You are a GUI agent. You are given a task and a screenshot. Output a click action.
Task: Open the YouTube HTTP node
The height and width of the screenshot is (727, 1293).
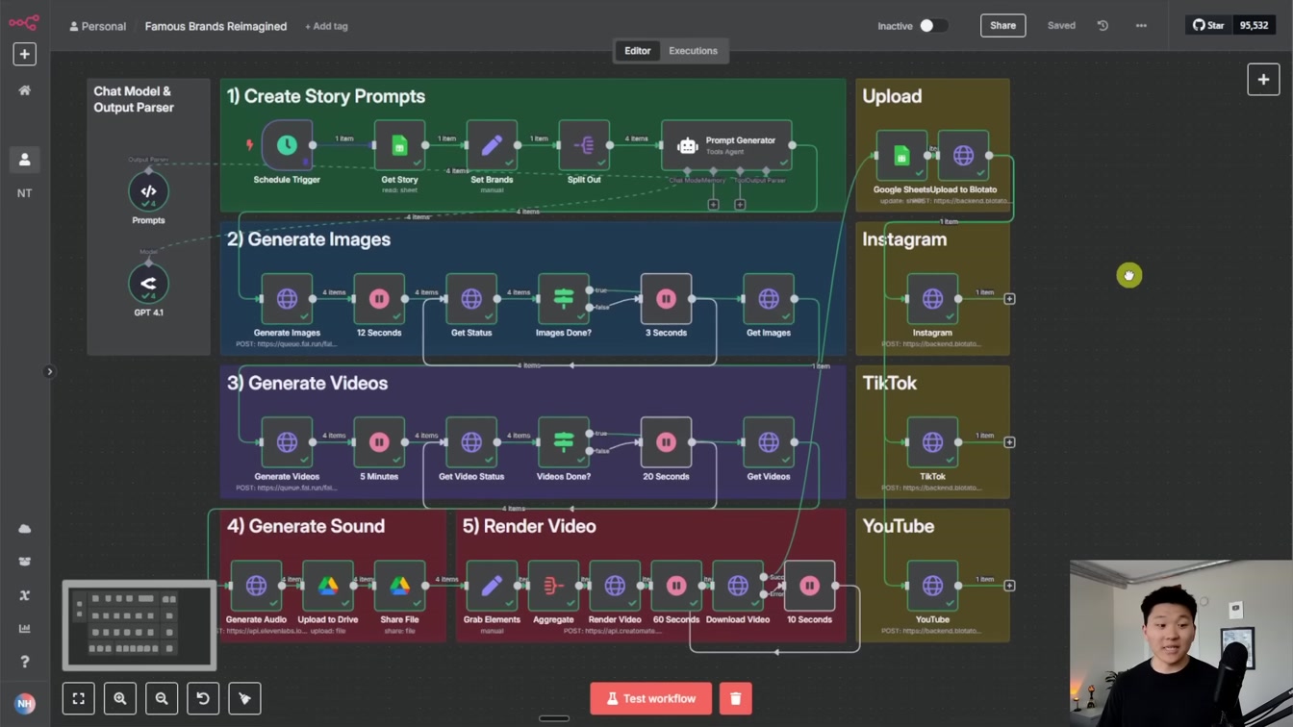tap(932, 586)
